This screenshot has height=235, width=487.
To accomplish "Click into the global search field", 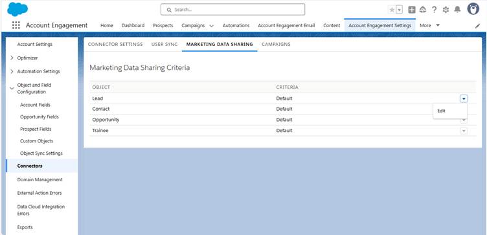I will tap(232, 10).
